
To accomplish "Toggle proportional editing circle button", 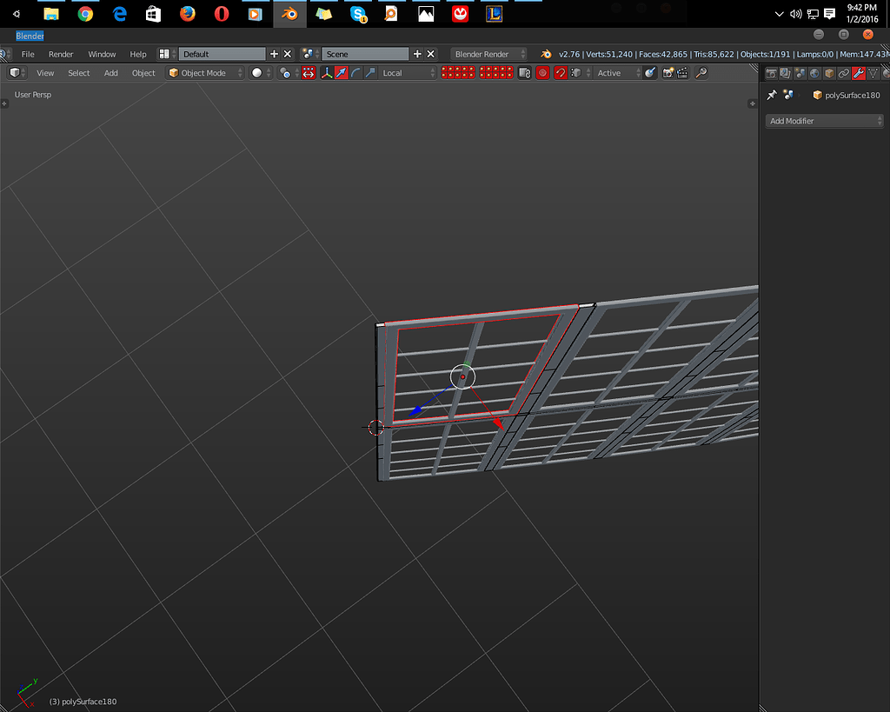I will pos(542,73).
